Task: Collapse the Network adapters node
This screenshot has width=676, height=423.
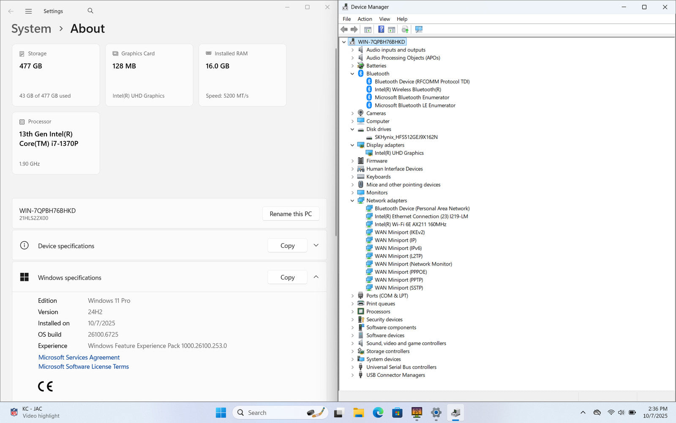Action: click(x=352, y=201)
